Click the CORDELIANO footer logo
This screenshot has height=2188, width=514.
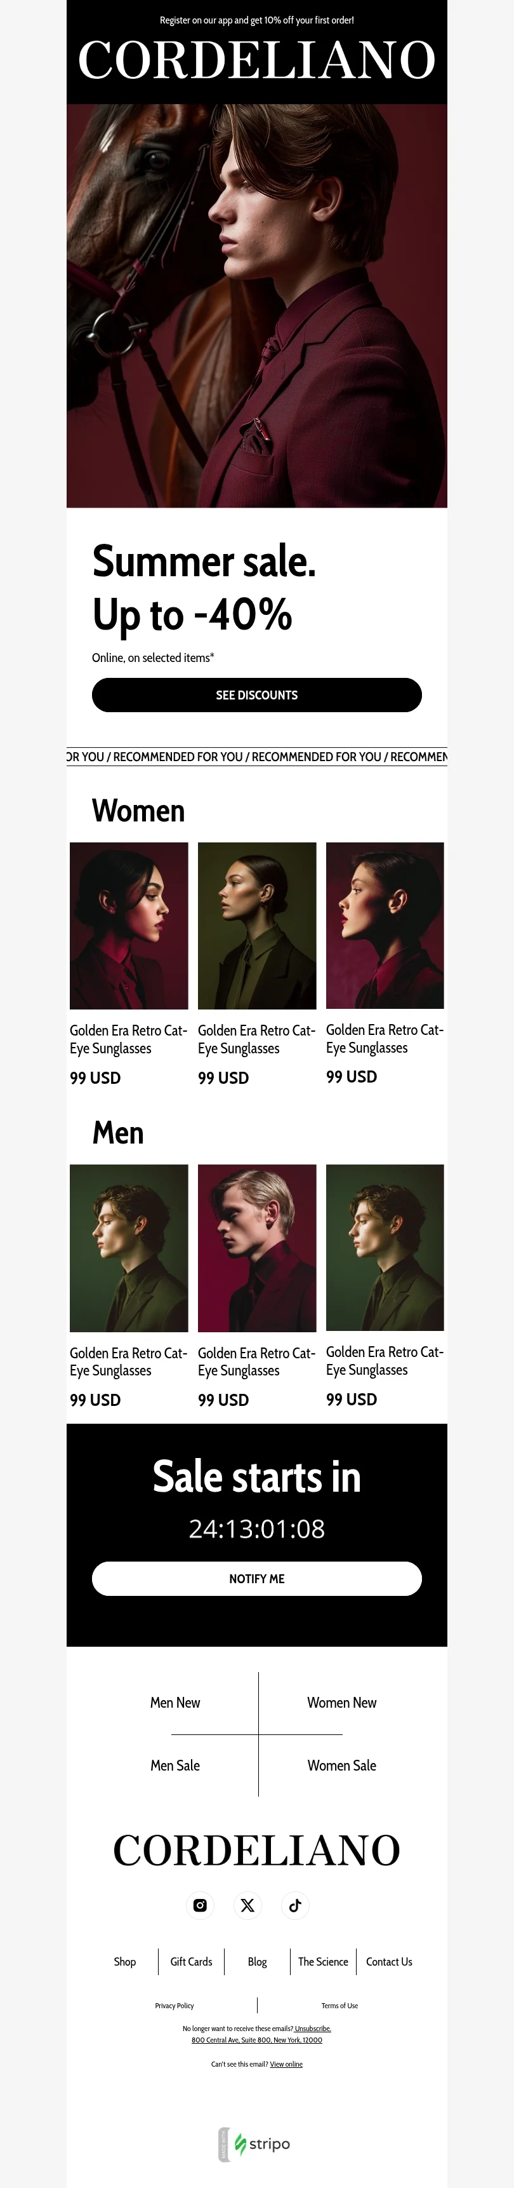(x=257, y=1849)
